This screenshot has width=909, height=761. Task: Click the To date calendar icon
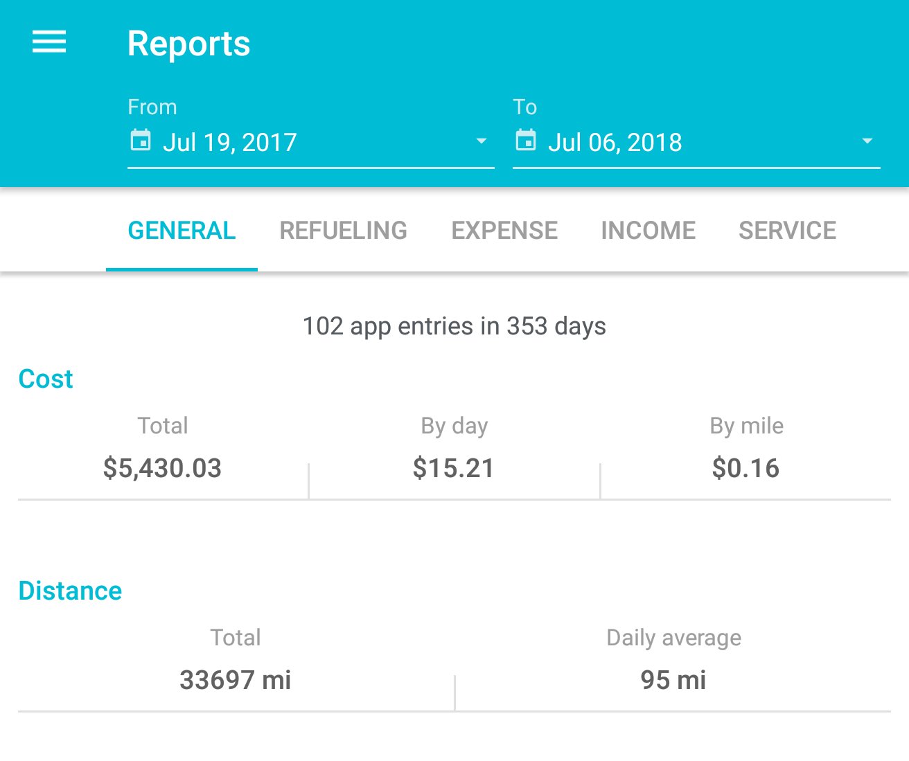pyautogui.click(x=526, y=141)
